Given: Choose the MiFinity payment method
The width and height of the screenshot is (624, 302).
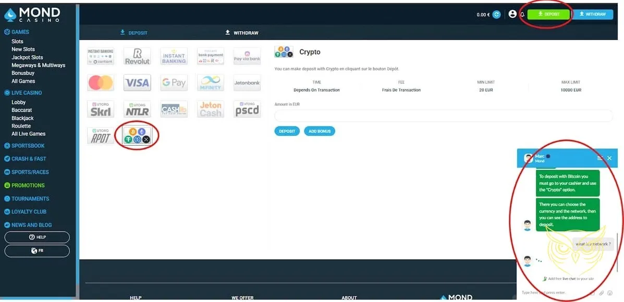Looking at the screenshot, I should pos(210,83).
